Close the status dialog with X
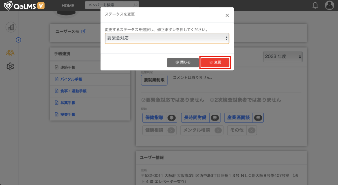Screen dimensions: 338x185 click(227, 15)
